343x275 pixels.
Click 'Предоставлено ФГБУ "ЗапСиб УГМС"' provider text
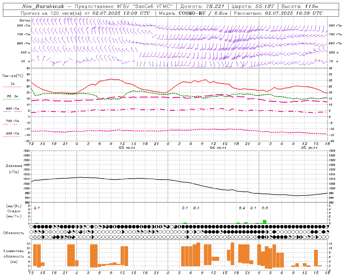(124, 6)
